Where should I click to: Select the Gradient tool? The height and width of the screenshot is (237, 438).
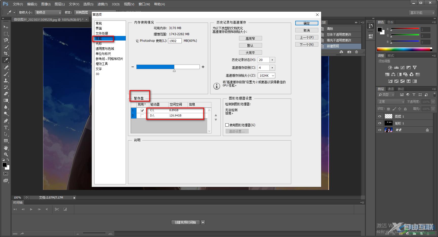6,100
